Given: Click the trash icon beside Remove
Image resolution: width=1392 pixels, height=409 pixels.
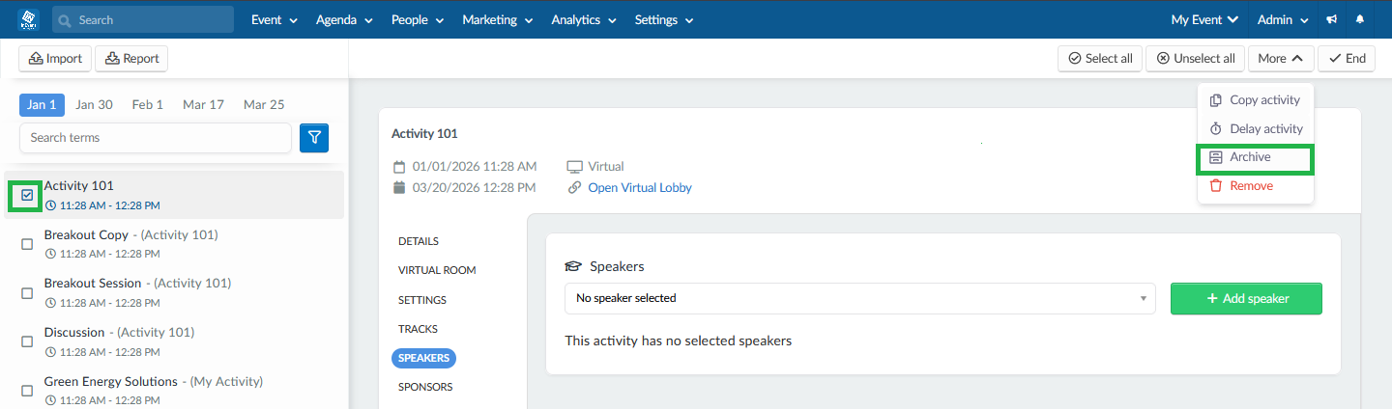Looking at the screenshot, I should tap(1216, 185).
